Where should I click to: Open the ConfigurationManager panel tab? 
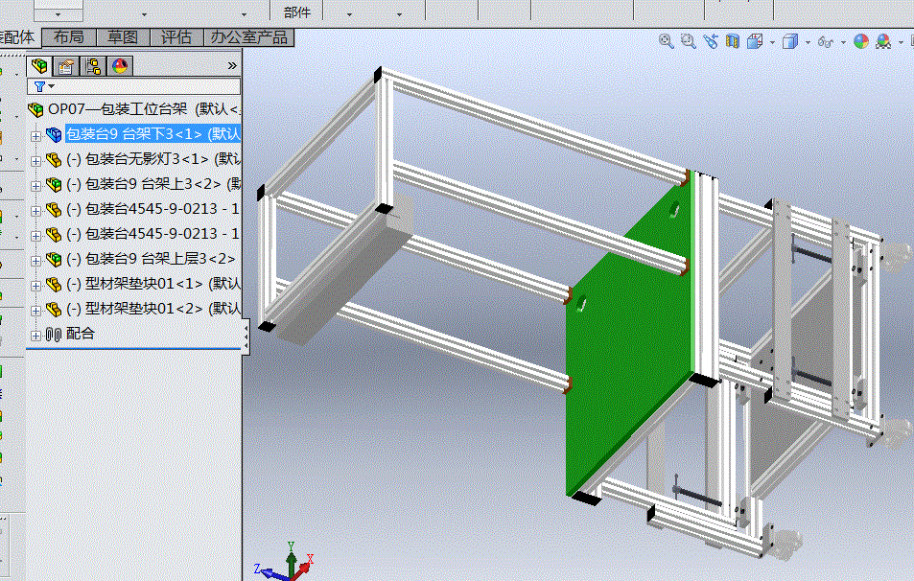93,66
